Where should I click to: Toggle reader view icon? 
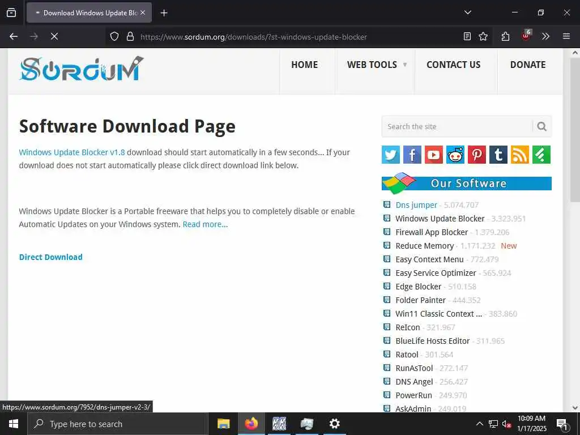click(x=467, y=36)
